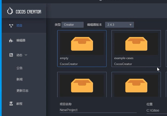This screenshot has height=116, width=167.
Task: Click the empty template box icon
Action: pyautogui.click(x=82, y=44)
